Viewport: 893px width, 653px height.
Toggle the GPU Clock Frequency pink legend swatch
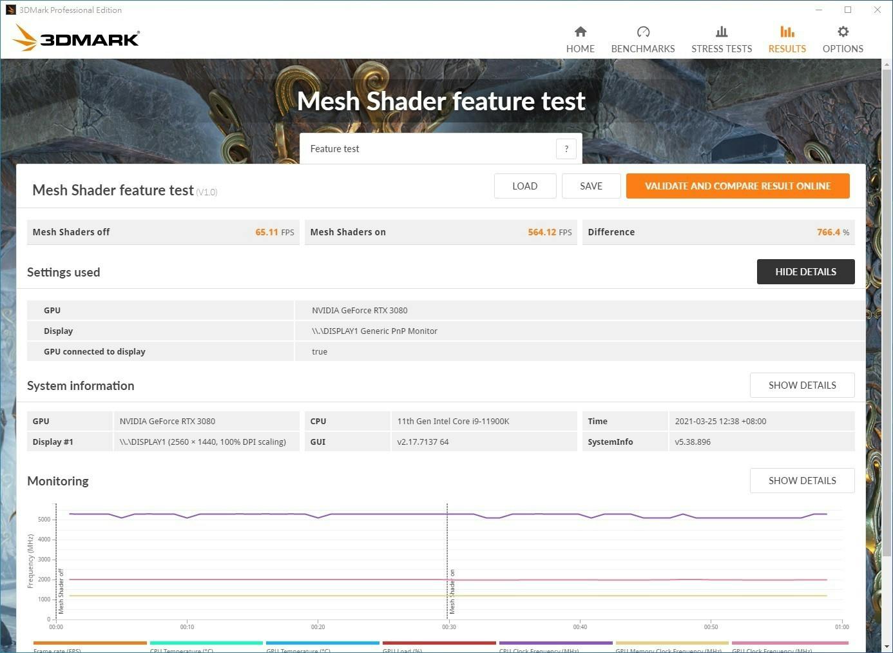click(789, 643)
